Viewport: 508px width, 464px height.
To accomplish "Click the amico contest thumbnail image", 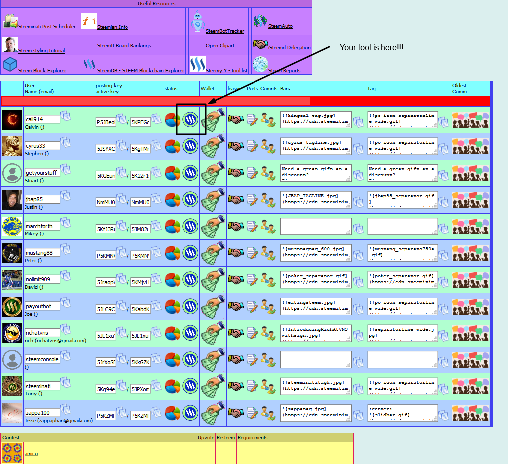I will pyautogui.click(x=12, y=453).
